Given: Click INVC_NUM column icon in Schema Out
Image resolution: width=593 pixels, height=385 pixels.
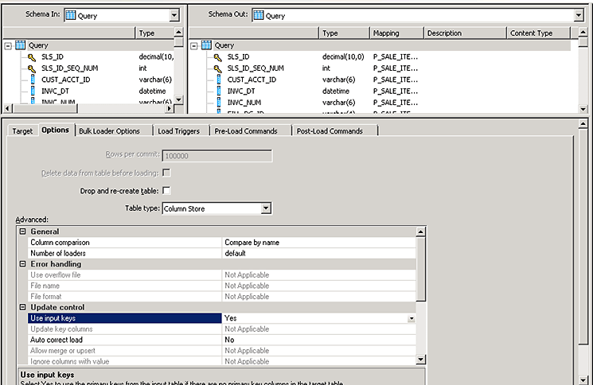Looking at the screenshot, I should pyautogui.click(x=219, y=102).
